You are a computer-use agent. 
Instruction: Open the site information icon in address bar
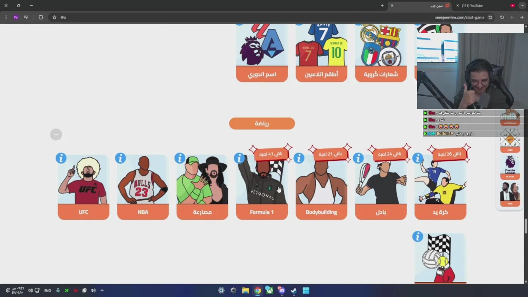[490, 17]
